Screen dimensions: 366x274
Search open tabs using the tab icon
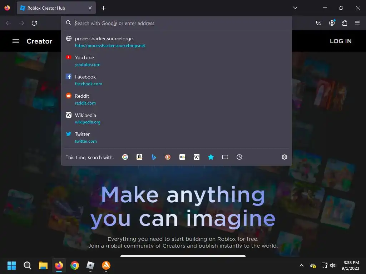[225, 157]
